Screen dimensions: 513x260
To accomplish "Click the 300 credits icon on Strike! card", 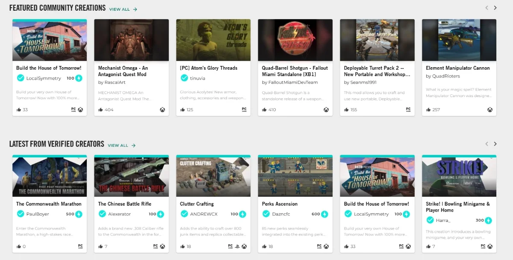I will [x=488, y=220].
